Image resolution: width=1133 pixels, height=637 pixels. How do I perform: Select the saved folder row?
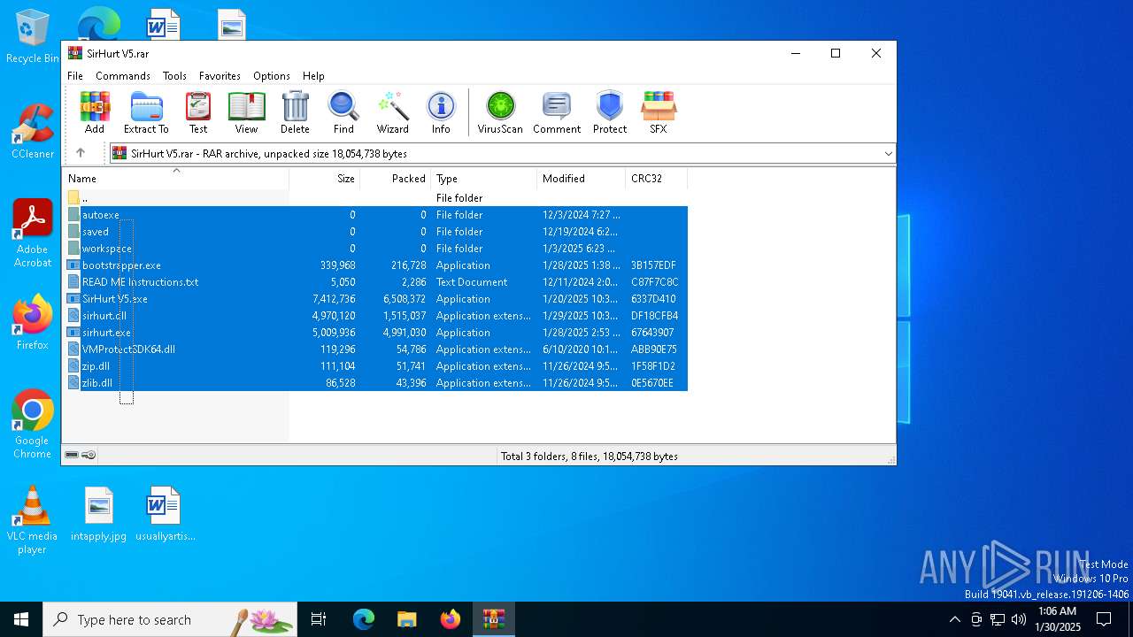pyautogui.click(x=375, y=232)
